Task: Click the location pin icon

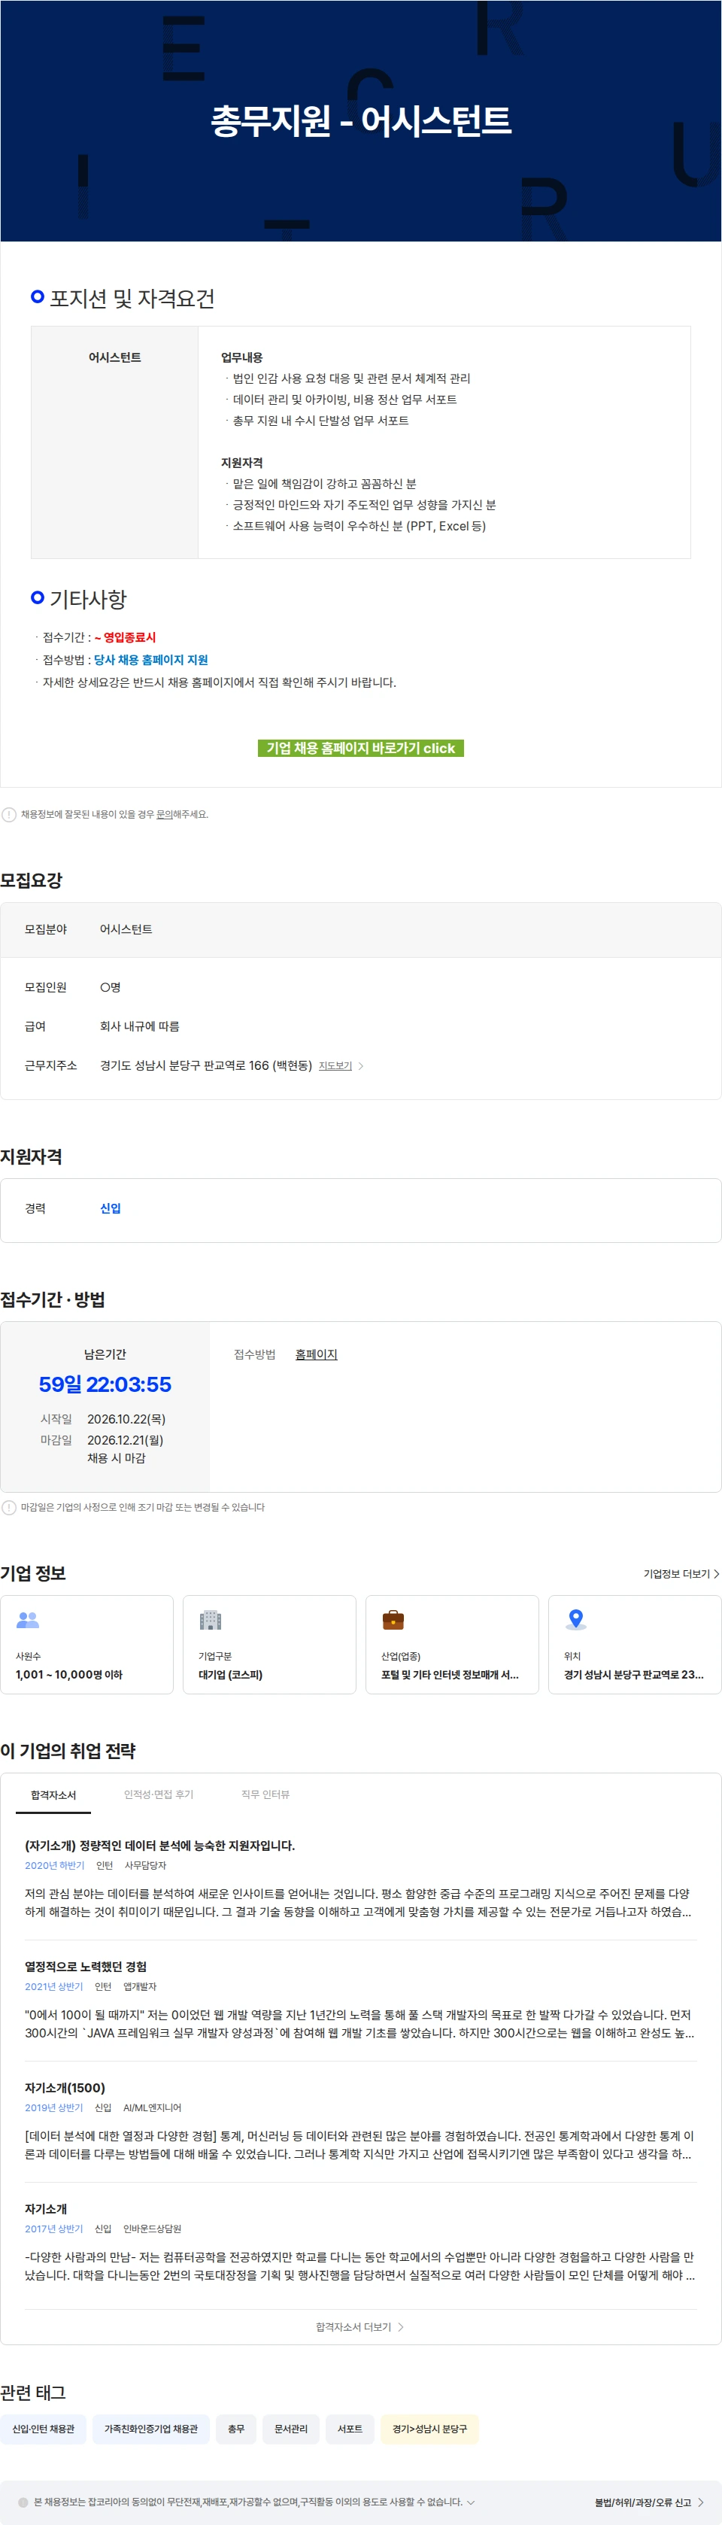Action: [x=576, y=1621]
